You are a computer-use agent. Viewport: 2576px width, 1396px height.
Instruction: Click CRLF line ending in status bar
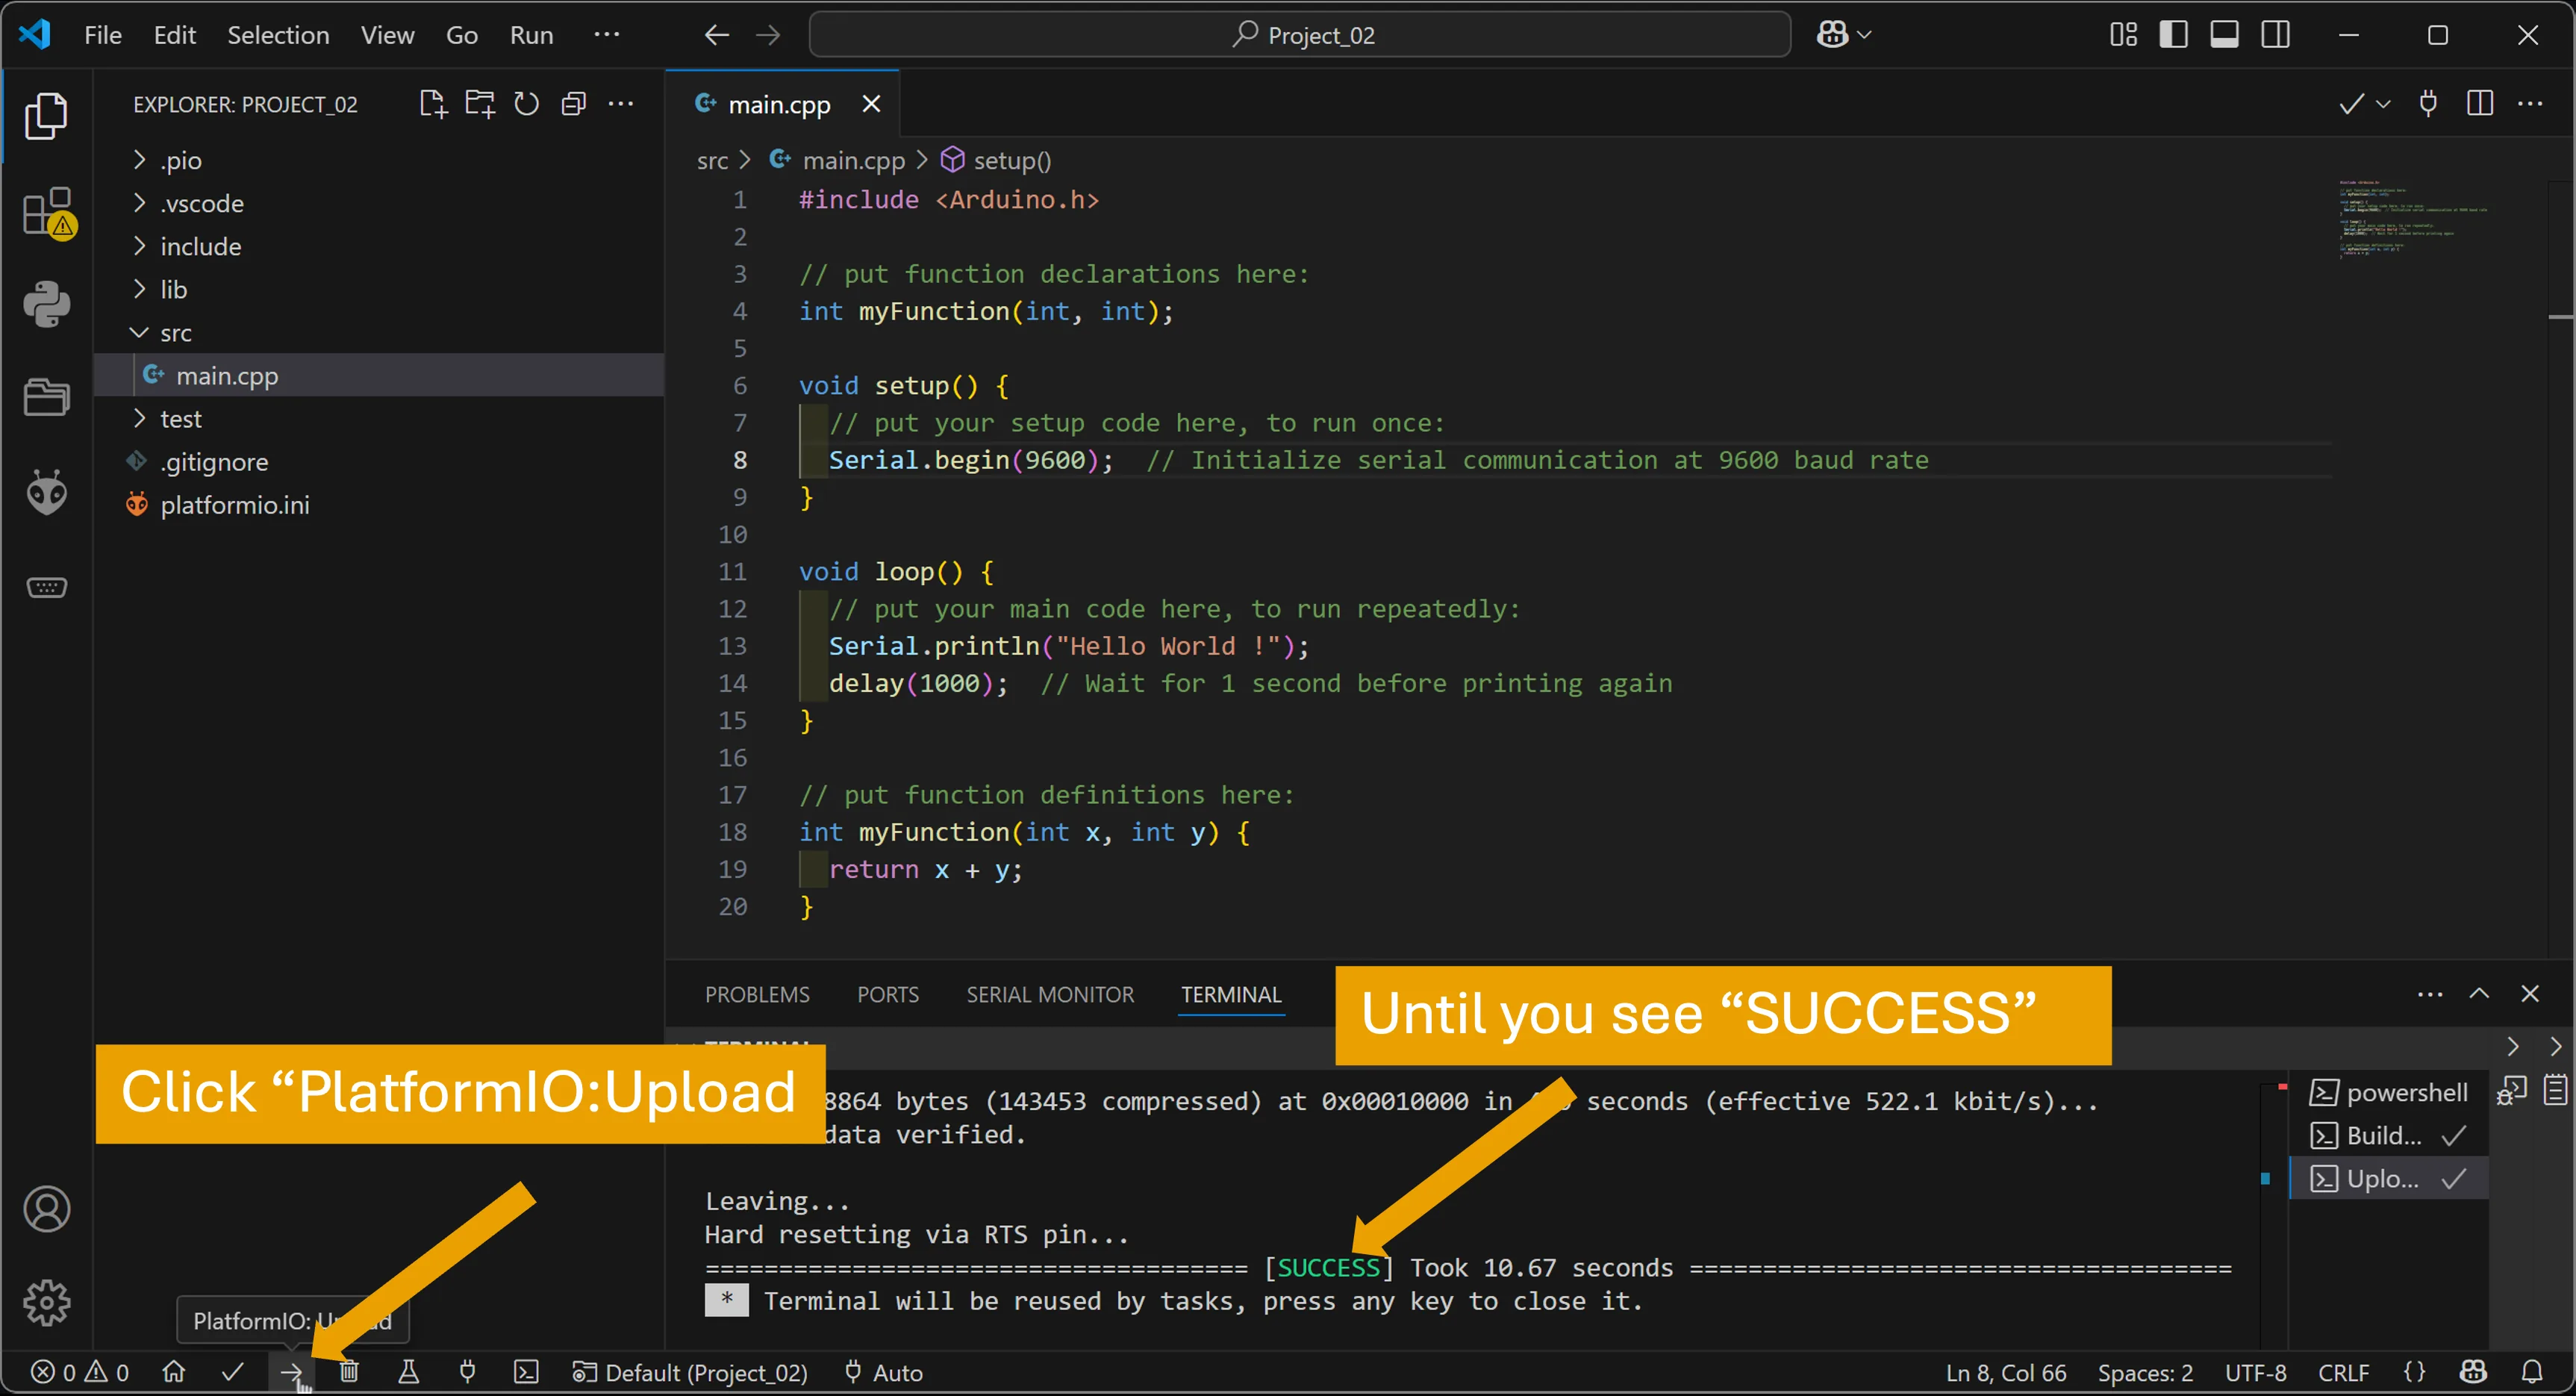coord(2343,1372)
